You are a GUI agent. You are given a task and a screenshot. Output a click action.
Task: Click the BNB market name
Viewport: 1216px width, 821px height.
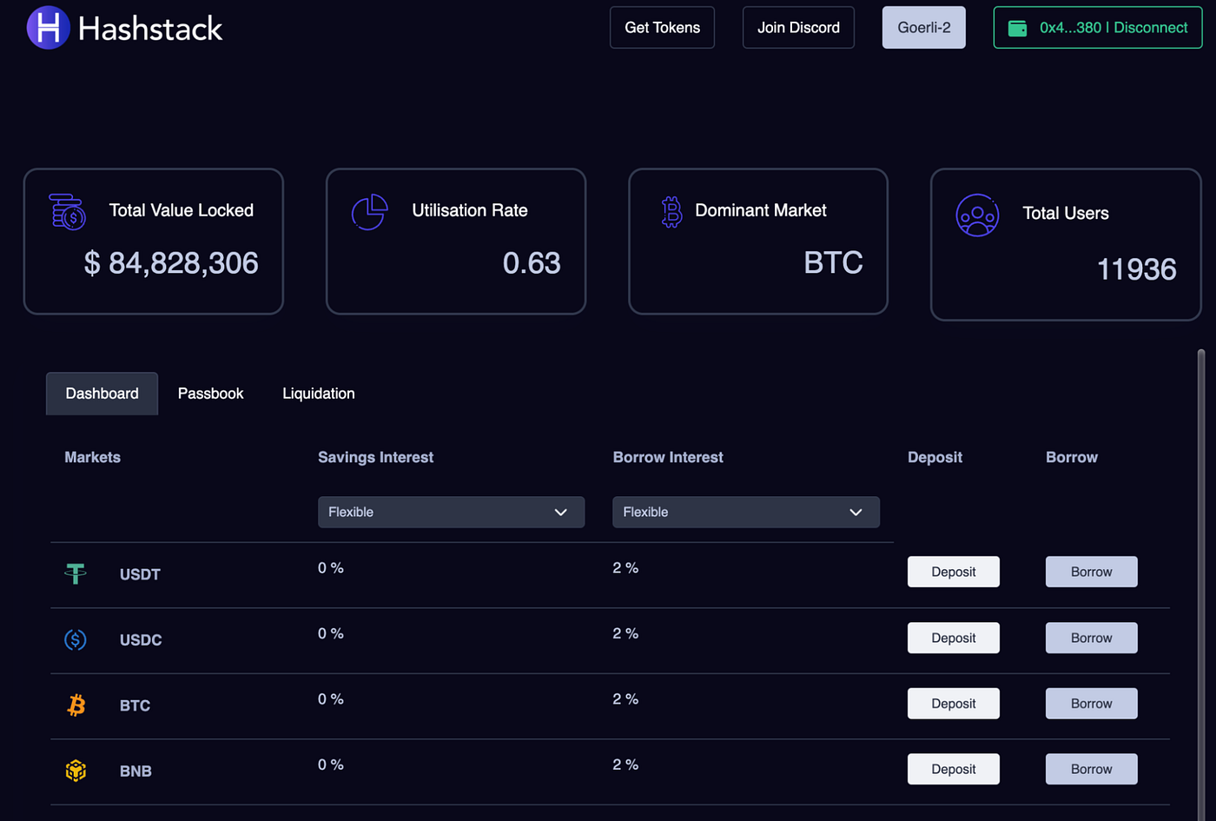[135, 771]
